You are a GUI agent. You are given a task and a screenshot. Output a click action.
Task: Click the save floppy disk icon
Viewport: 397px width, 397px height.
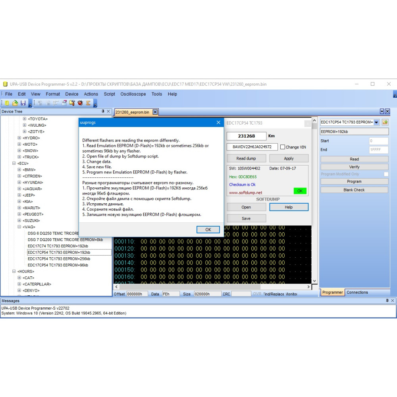[23, 103]
